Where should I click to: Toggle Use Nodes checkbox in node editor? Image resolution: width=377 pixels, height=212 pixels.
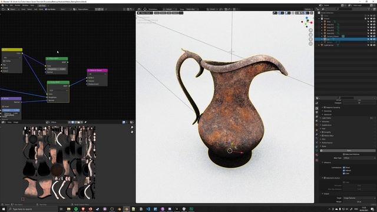pyautogui.click(x=46, y=9)
